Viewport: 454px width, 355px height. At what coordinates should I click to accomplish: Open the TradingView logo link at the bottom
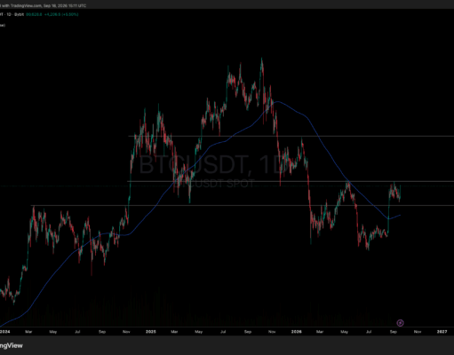11,345
